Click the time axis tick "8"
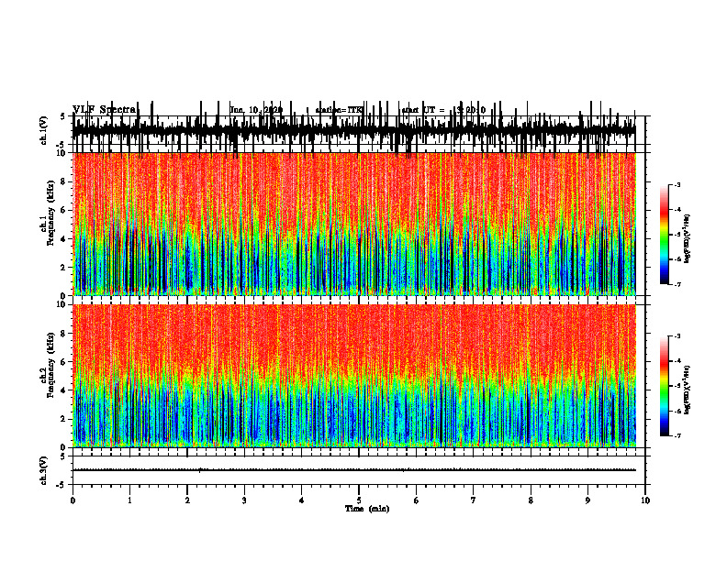Image resolution: width=727 pixels, height=561 pixels. pyautogui.click(x=531, y=500)
